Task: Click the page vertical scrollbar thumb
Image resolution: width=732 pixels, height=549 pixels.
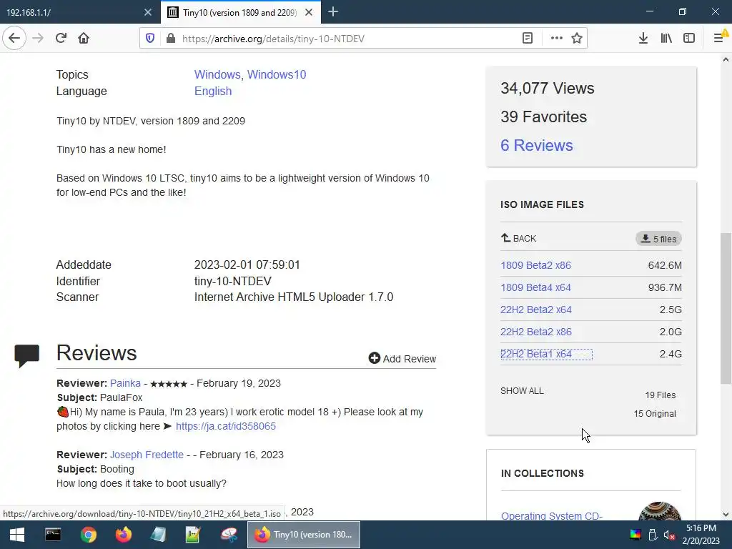Action: [x=726, y=308]
